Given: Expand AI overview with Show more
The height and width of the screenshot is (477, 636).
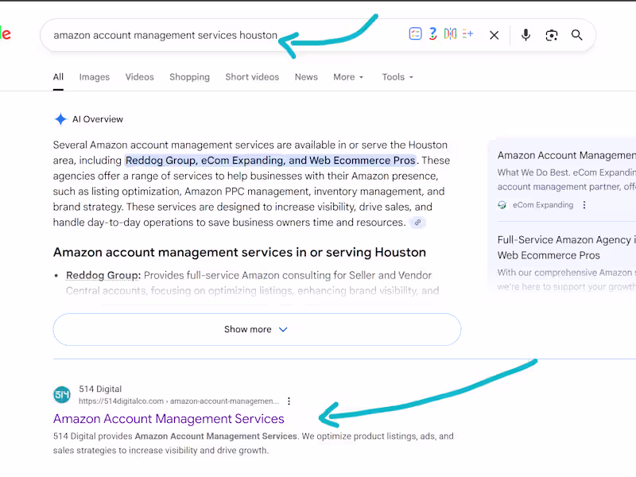Looking at the screenshot, I should [x=257, y=329].
